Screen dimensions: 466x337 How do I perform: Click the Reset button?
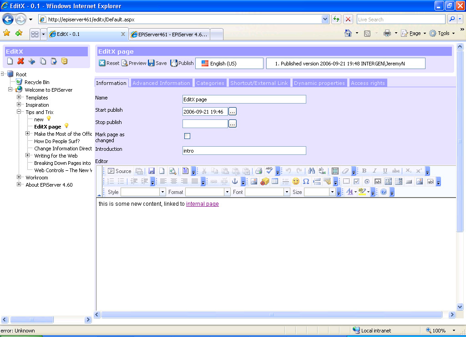pyautogui.click(x=109, y=63)
